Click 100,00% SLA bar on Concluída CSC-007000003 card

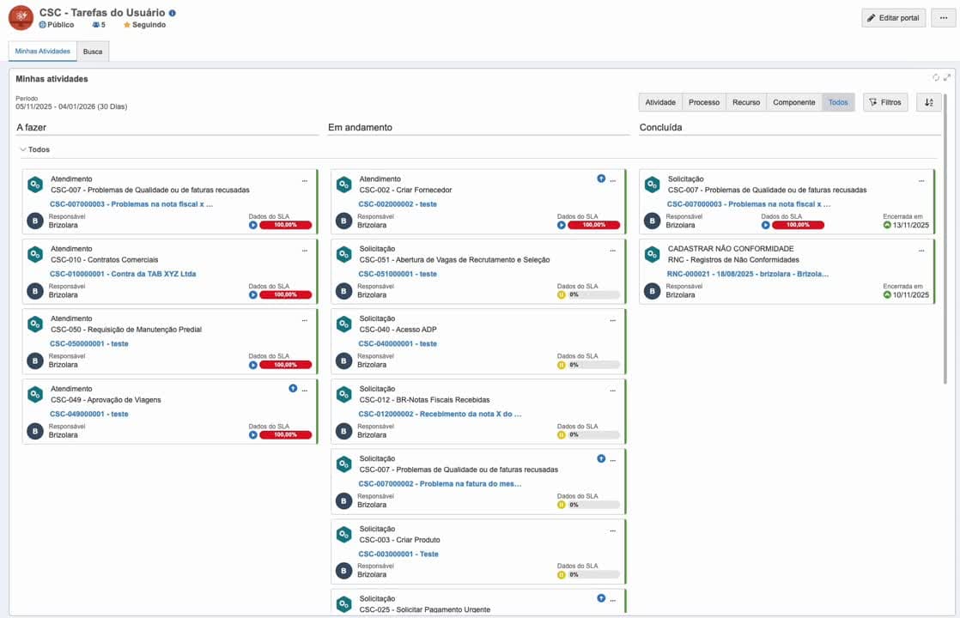[x=798, y=225]
